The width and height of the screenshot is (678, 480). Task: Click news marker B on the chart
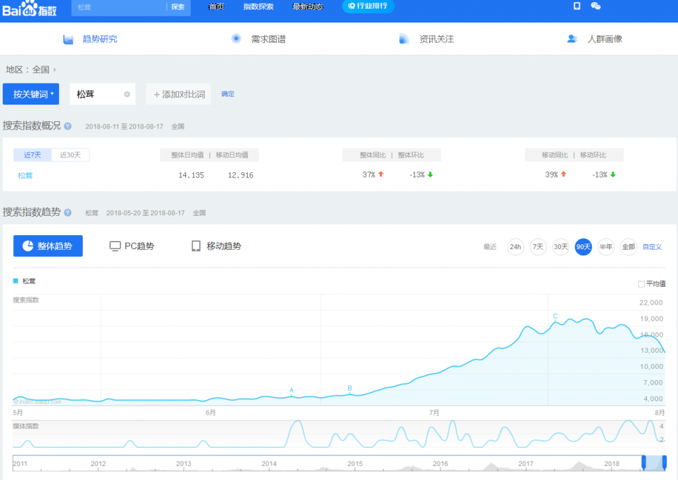click(350, 389)
